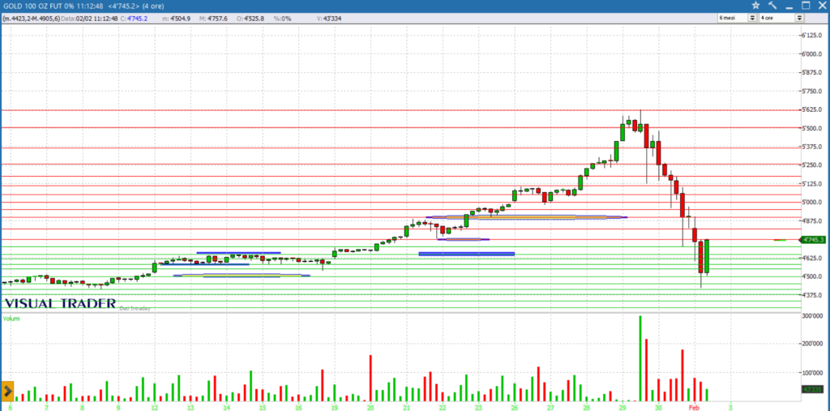Click the orange arrow expand button

click(x=7, y=392)
